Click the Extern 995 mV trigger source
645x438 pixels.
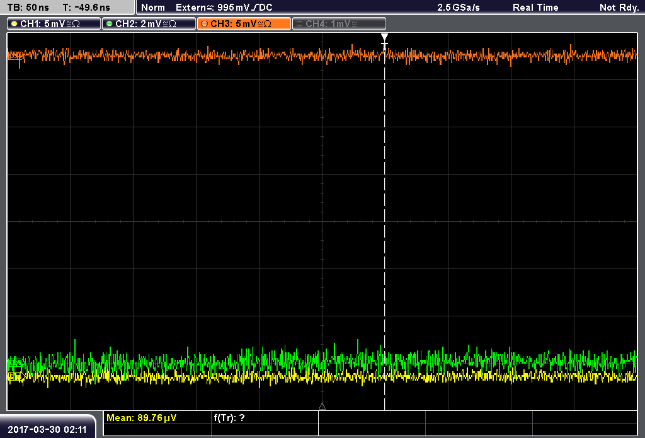pyautogui.click(x=224, y=8)
